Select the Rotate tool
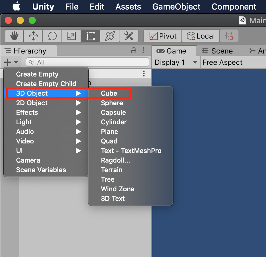 (52, 36)
